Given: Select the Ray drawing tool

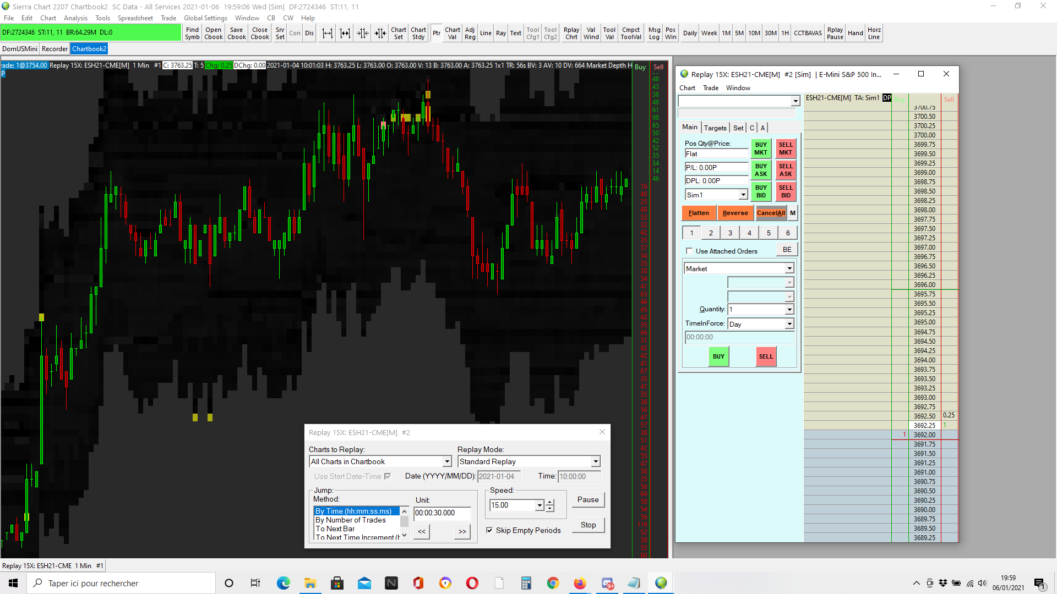Looking at the screenshot, I should point(500,34).
